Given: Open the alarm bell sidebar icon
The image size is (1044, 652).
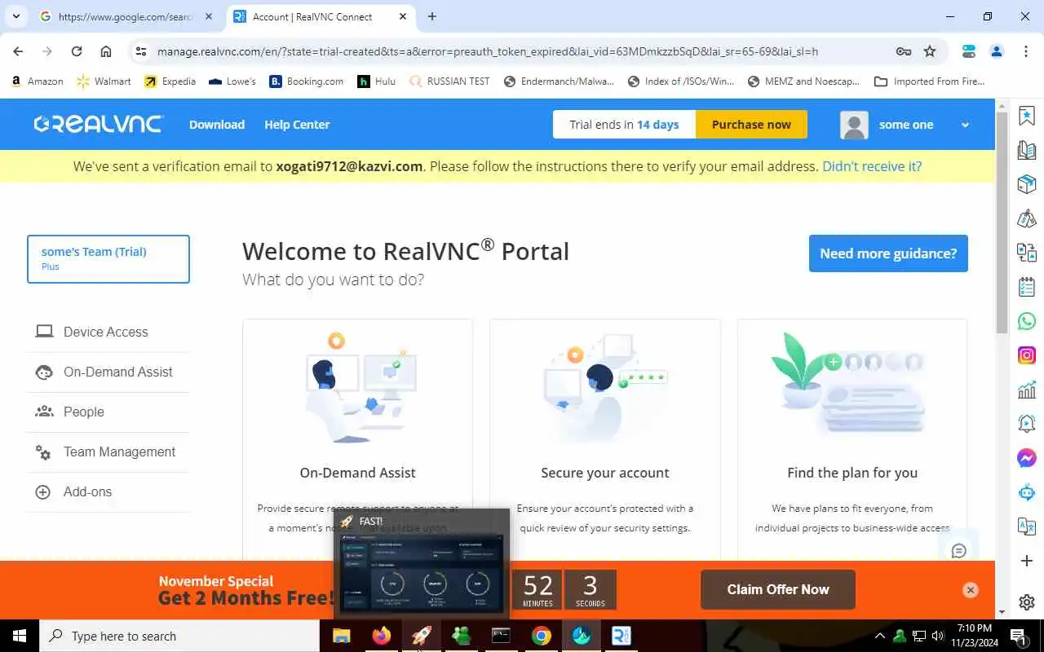Looking at the screenshot, I should pyautogui.click(x=1027, y=424).
